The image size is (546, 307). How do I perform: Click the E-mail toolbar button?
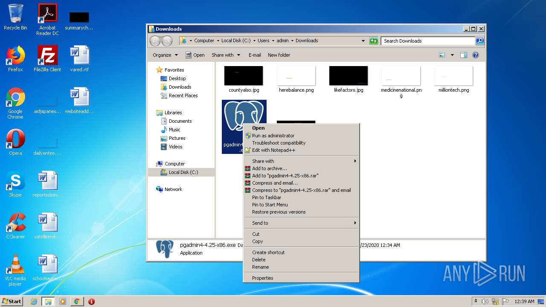pos(255,55)
